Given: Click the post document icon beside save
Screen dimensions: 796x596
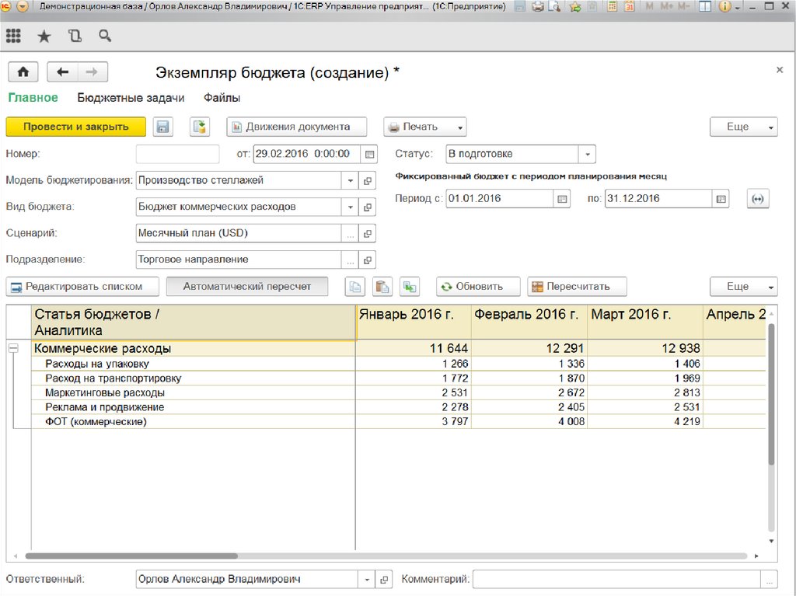Looking at the screenshot, I should (x=200, y=127).
